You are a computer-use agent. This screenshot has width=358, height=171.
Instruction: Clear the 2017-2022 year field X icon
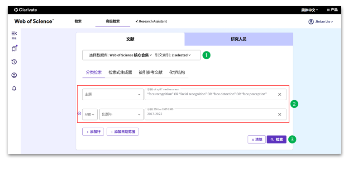point(279,114)
